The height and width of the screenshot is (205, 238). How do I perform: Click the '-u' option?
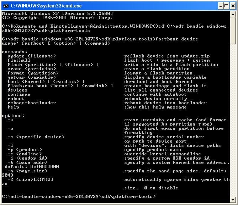10,128
